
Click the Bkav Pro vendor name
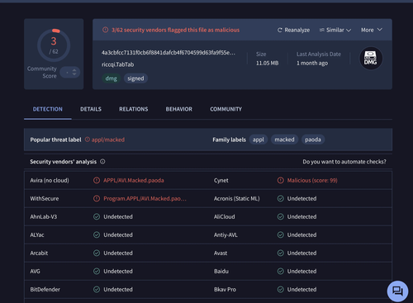225,290
